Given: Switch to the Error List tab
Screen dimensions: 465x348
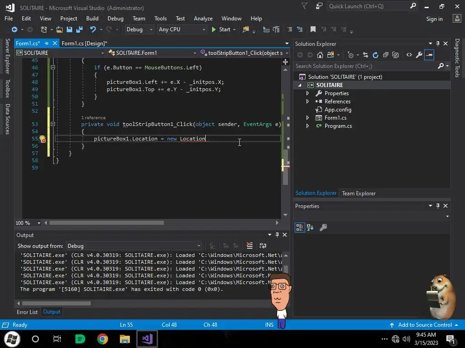Looking at the screenshot, I should tap(27, 312).
